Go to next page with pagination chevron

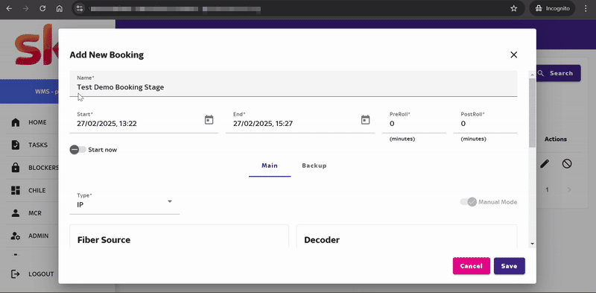point(569,189)
